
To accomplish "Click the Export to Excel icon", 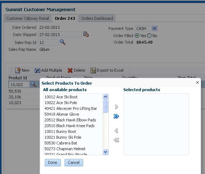I will pos(93,71).
